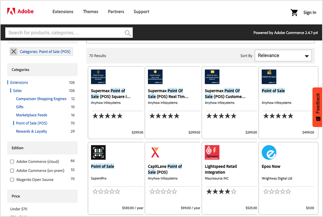Screen dimensions: 323x217
Task: Click star rating of Epos Now
Action: pyautogui.click(x=277, y=192)
